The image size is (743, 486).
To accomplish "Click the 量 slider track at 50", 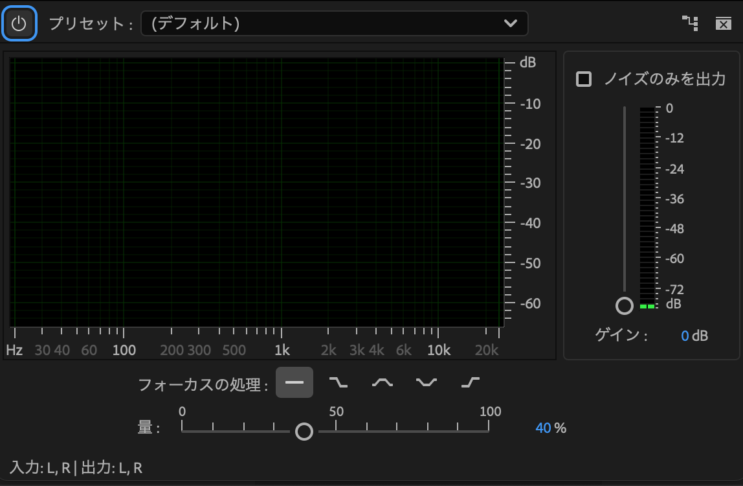I will tap(336, 431).
